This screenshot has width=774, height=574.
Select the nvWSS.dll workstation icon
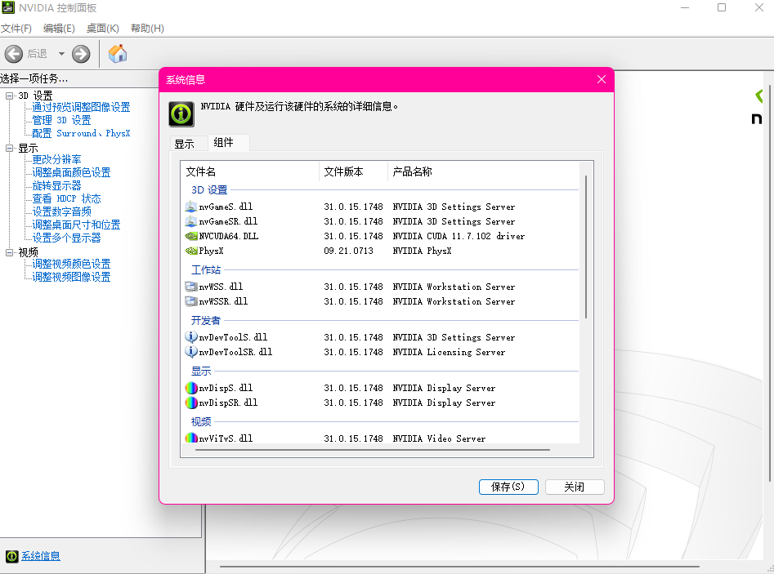191,287
